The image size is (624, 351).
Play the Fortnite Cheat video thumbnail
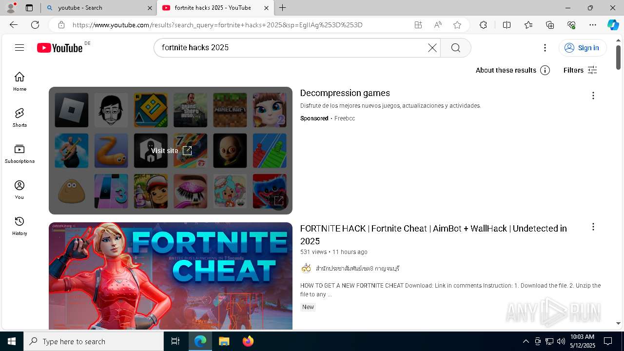point(171,276)
